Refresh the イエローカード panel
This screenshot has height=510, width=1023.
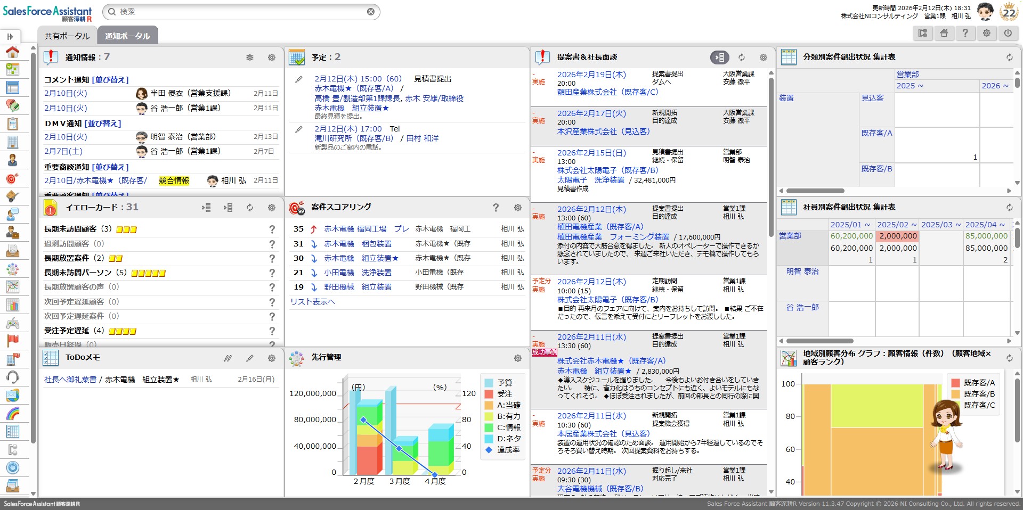tap(250, 208)
